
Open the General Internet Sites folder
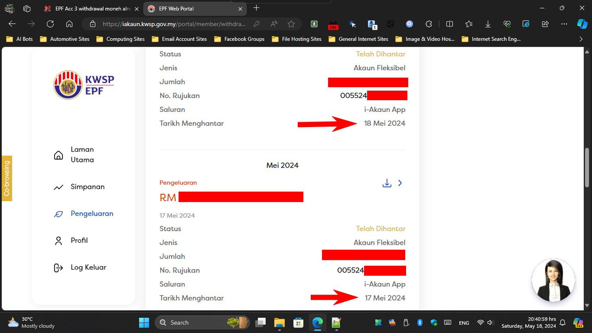click(x=358, y=39)
